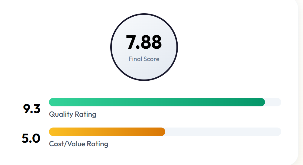303x165 pixels.
Task: Click the middle of green Quality Rating bar
Action: click(x=157, y=102)
